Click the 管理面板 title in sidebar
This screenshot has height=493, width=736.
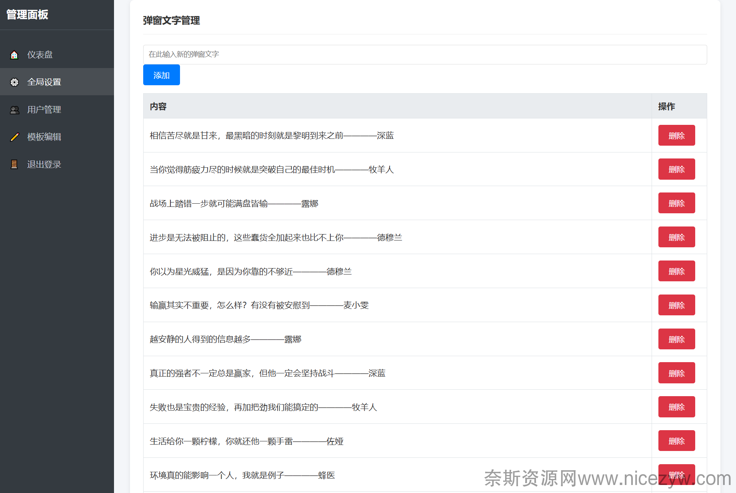coord(27,15)
